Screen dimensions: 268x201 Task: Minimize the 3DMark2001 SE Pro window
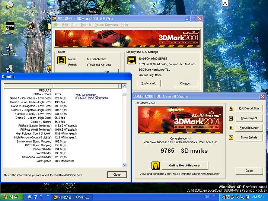coord(188,19)
